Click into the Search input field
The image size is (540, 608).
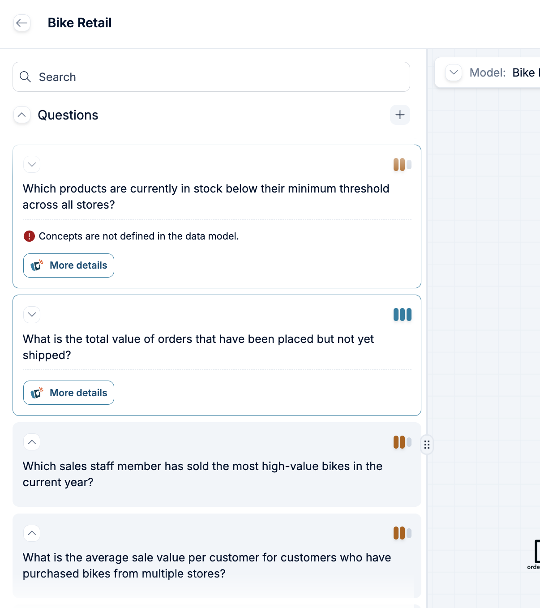point(219,77)
